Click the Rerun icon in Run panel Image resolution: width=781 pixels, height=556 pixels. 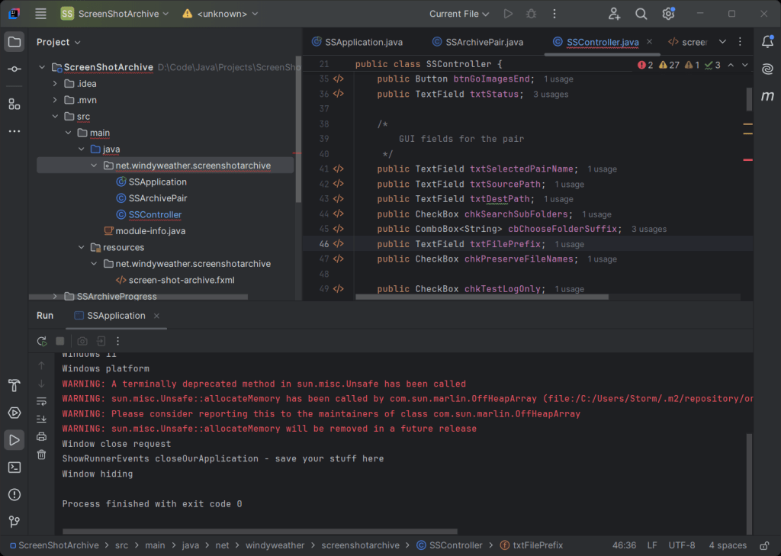click(x=42, y=341)
